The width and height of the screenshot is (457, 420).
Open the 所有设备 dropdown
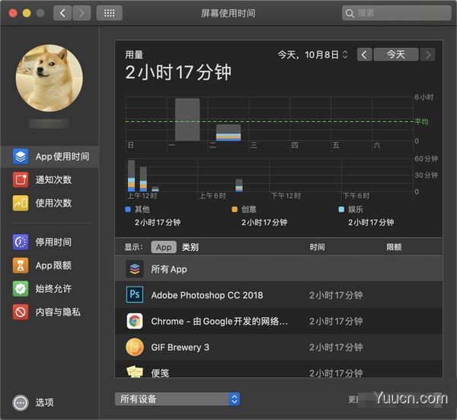[177, 399]
